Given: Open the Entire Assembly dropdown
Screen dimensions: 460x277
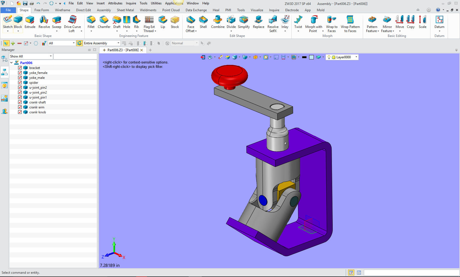Looking at the screenshot, I should coord(118,43).
